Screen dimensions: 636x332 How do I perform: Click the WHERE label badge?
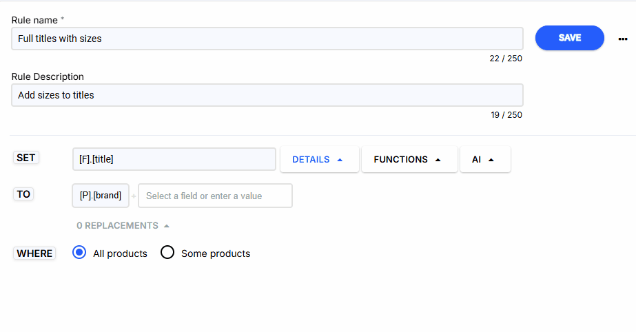click(34, 253)
